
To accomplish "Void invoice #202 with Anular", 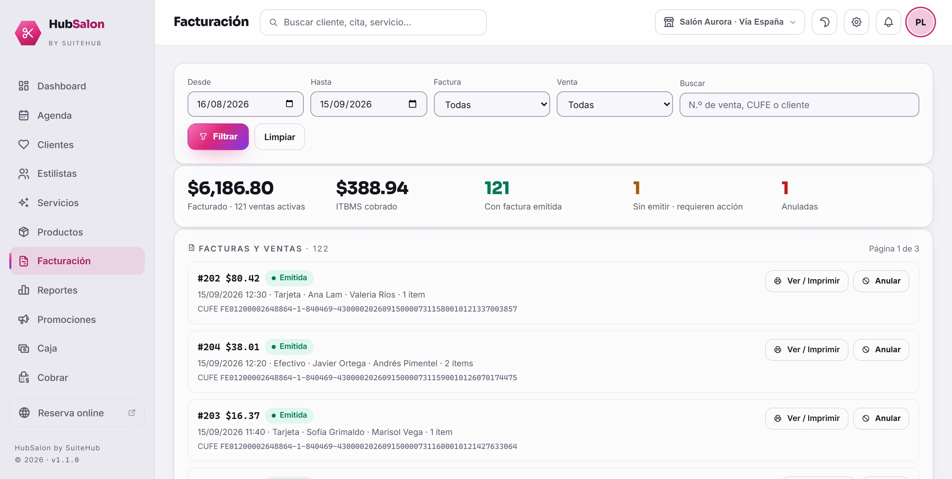I will coord(881,281).
